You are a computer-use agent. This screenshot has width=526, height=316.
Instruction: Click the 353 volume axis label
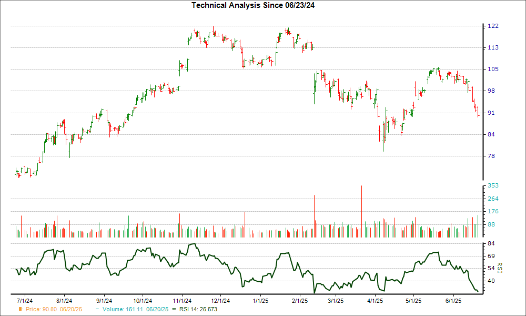tap(493, 185)
